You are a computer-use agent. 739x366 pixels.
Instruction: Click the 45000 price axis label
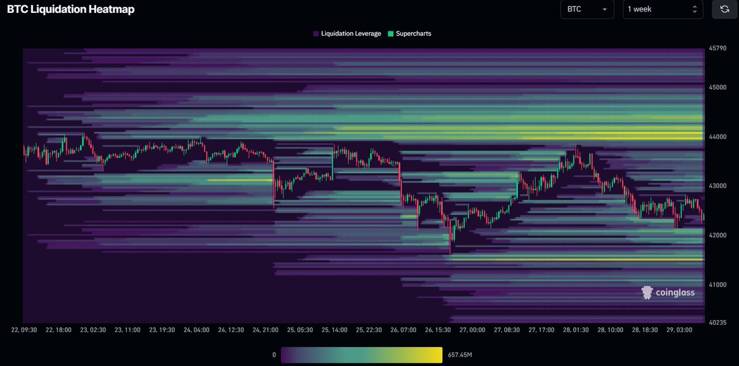point(717,87)
